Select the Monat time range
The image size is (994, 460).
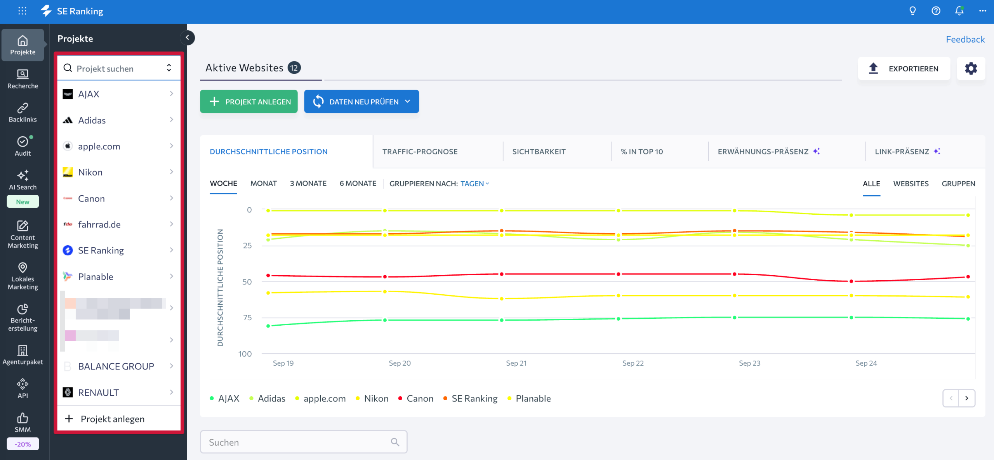[263, 183]
